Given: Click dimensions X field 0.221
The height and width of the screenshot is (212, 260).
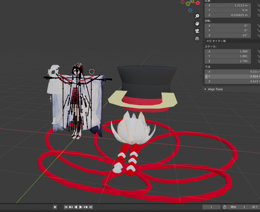Looking at the screenshot, I should (x=232, y=72).
